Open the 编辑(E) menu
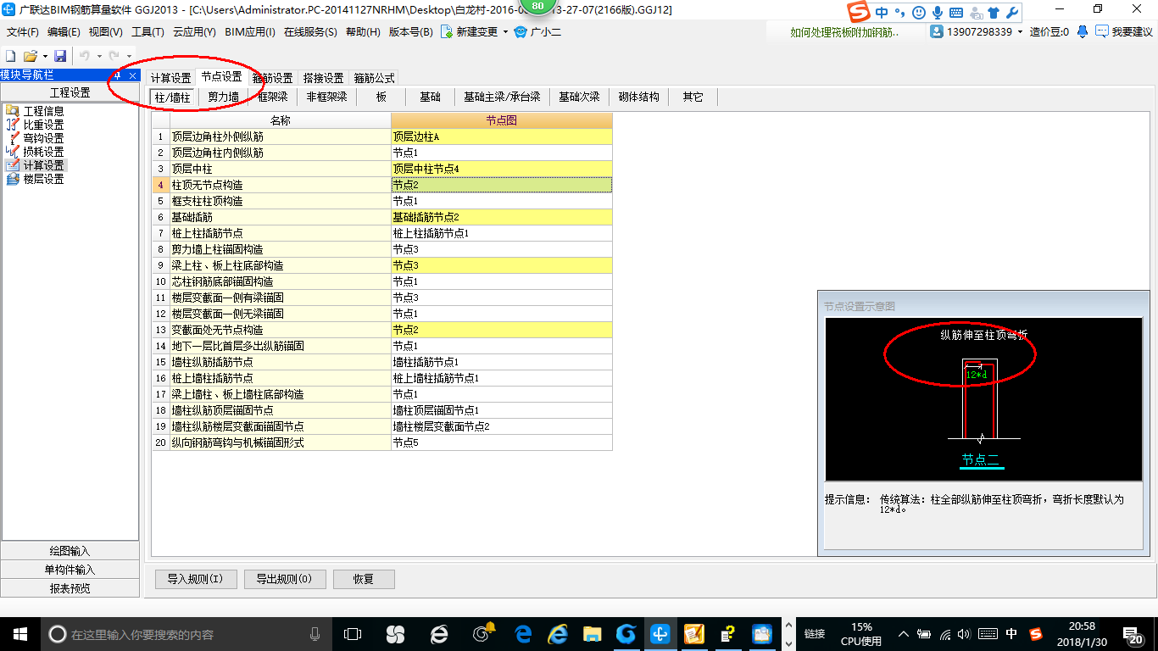 [64, 32]
